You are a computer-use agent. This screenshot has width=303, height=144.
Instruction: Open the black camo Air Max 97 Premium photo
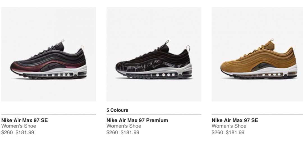click(154, 54)
